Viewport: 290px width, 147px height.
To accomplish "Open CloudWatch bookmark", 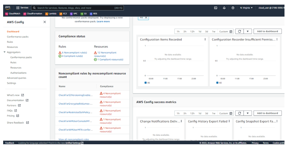I will tap(13, 14).
